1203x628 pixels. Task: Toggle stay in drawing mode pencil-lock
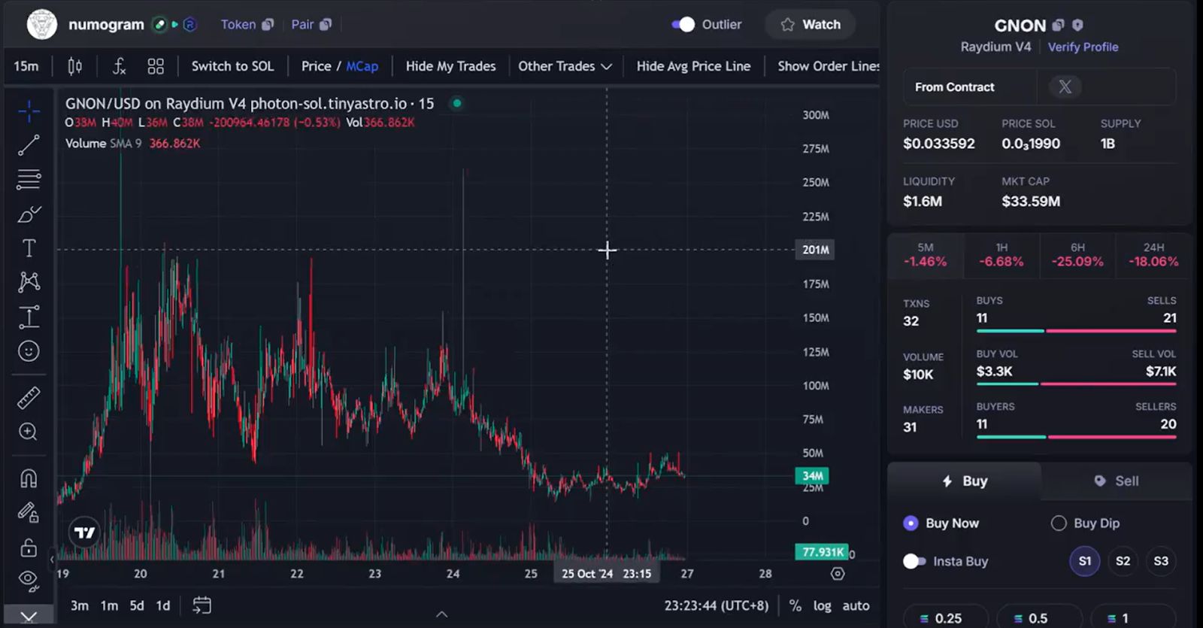pyautogui.click(x=29, y=512)
